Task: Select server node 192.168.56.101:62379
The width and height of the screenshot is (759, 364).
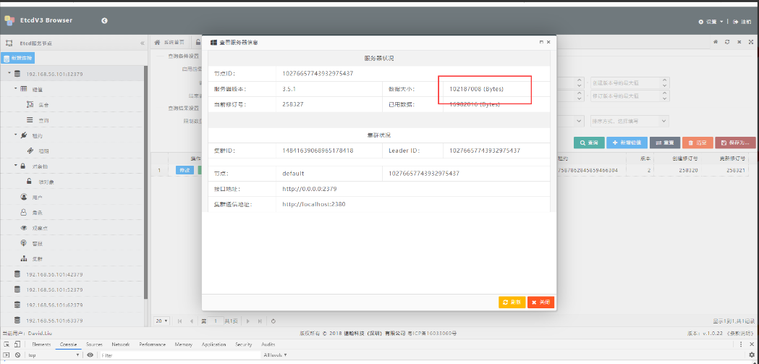Action: coord(54,305)
